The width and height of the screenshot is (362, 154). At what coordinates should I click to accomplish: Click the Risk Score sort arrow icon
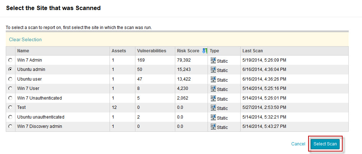point(205,51)
